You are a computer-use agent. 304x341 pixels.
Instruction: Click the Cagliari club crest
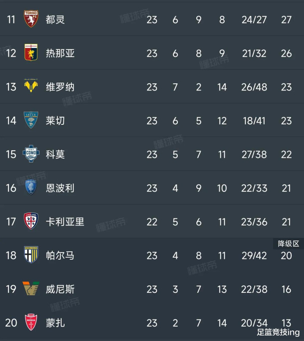(x=31, y=221)
